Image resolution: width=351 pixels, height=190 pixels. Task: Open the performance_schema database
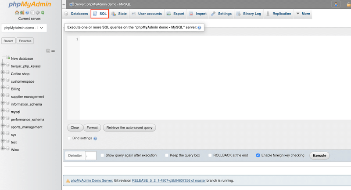coord(28,120)
